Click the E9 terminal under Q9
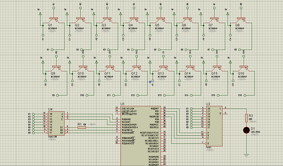This screenshot has height=166, width=283. [x=58, y=95]
